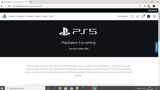The width and height of the screenshot is (160, 90).
Task: Open Microsoft Store from the taskbar
Action: tap(65, 88)
